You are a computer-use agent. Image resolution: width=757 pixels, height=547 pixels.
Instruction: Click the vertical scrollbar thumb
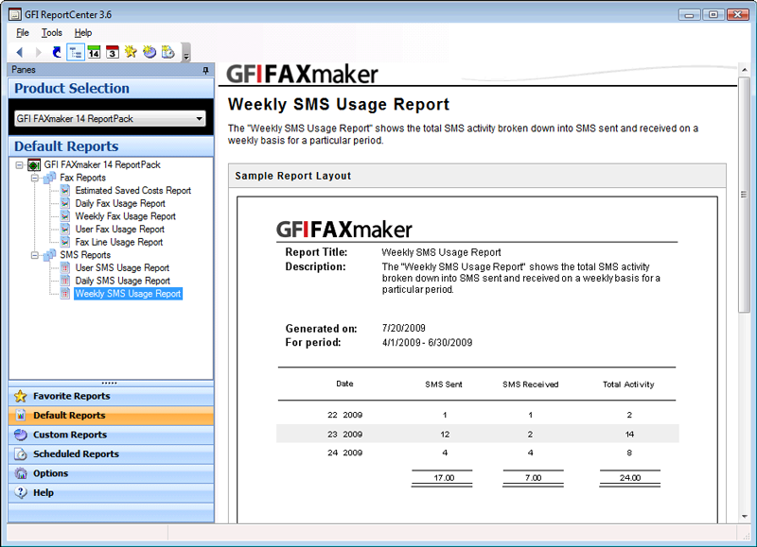(x=744, y=195)
